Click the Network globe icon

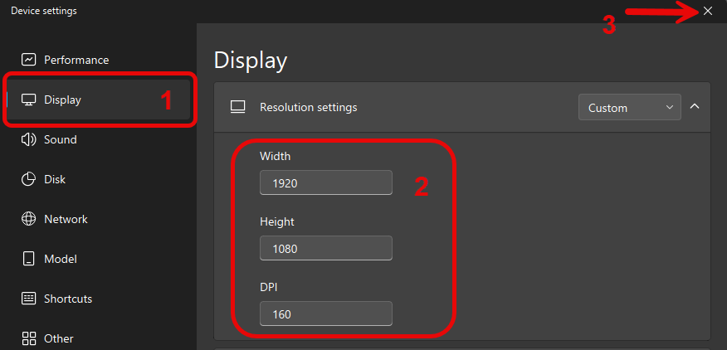click(x=29, y=219)
